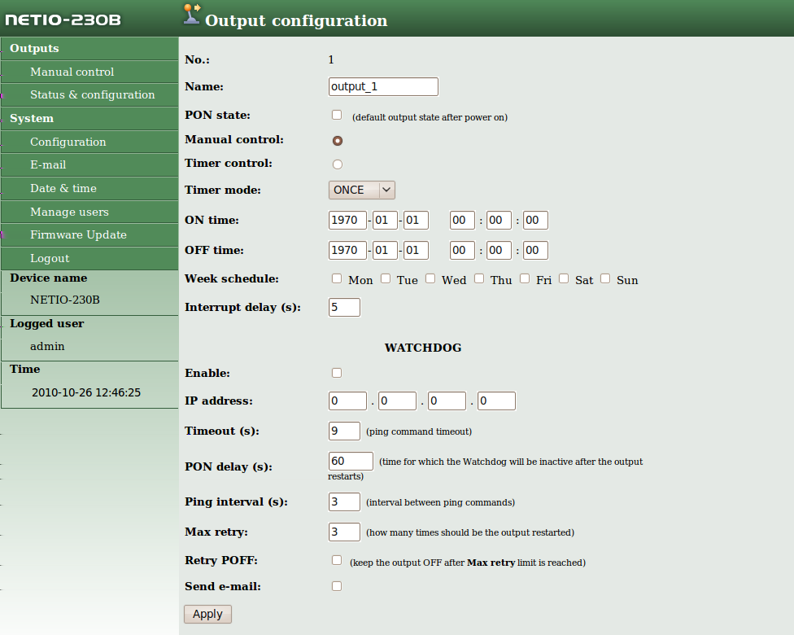Screen dimensions: 794x635
Task: Check Wed in Week schedule
Action: pos(430,278)
